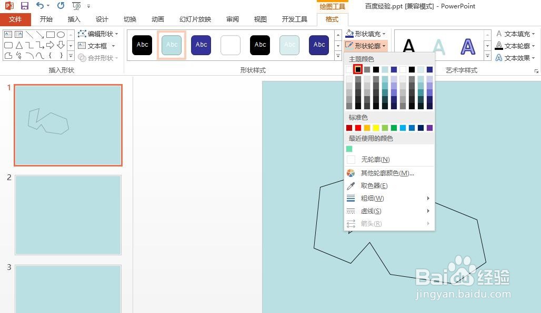Select the elbow arrow connector shape

40,45
